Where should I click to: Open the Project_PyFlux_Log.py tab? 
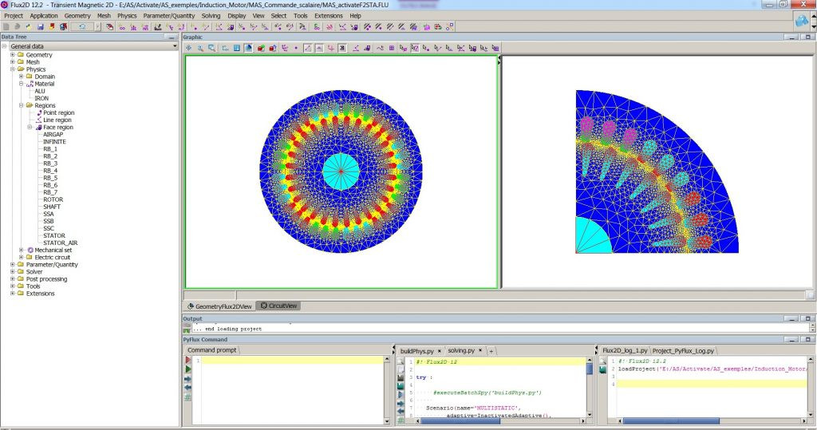pyautogui.click(x=682, y=350)
